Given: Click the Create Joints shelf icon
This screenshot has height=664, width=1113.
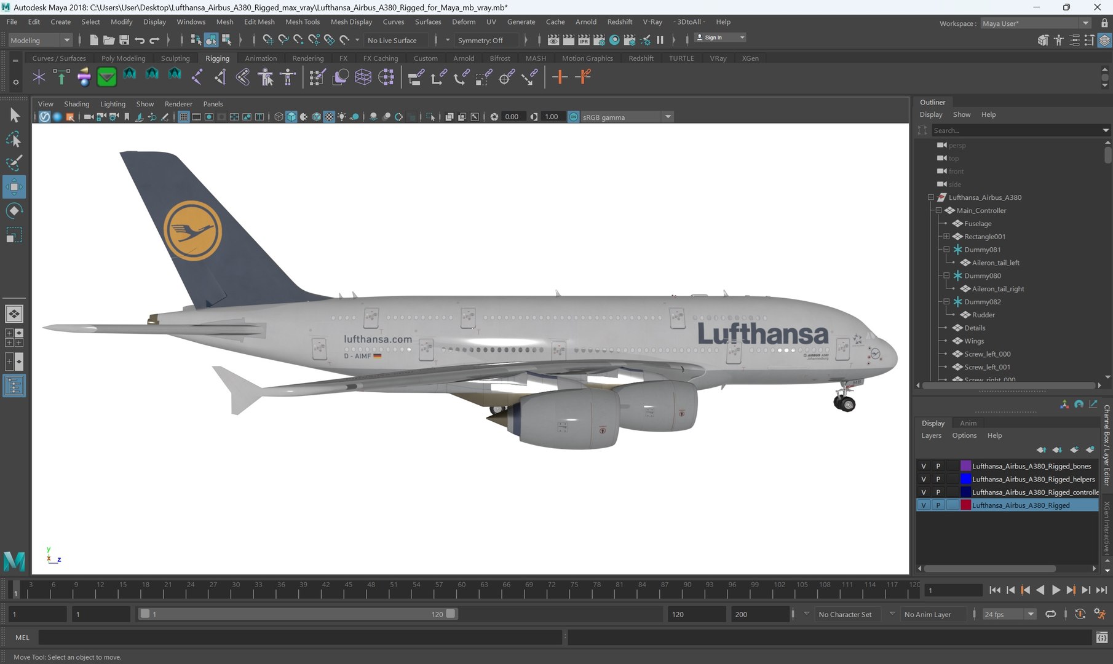Looking at the screenshot, I should (x=197, y=77).
